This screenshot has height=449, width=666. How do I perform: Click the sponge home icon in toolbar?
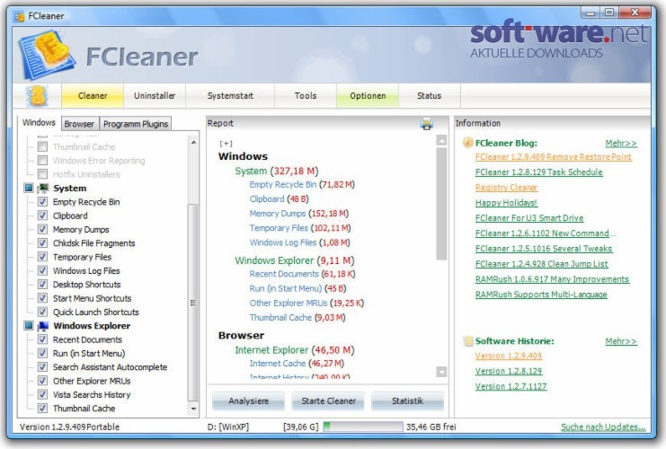tap(37, 96)
